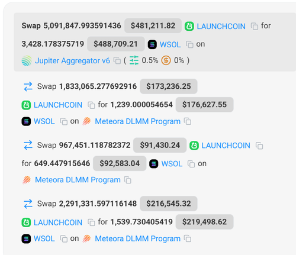The height and width of the screenshot is (255, 296).
Task: Click the $219,498.62 value badge
Action: coord(204,222)
